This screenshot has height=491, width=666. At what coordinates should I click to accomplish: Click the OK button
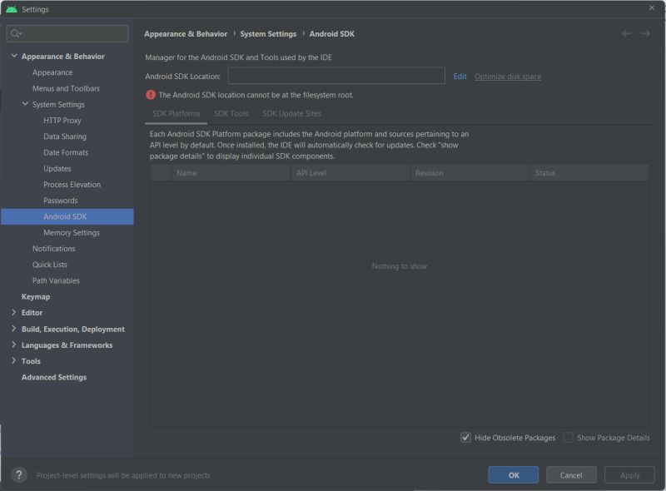pos(513,474)
